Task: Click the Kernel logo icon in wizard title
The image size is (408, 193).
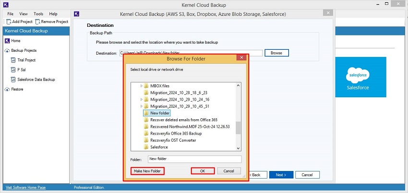Action: pos(76,14)
